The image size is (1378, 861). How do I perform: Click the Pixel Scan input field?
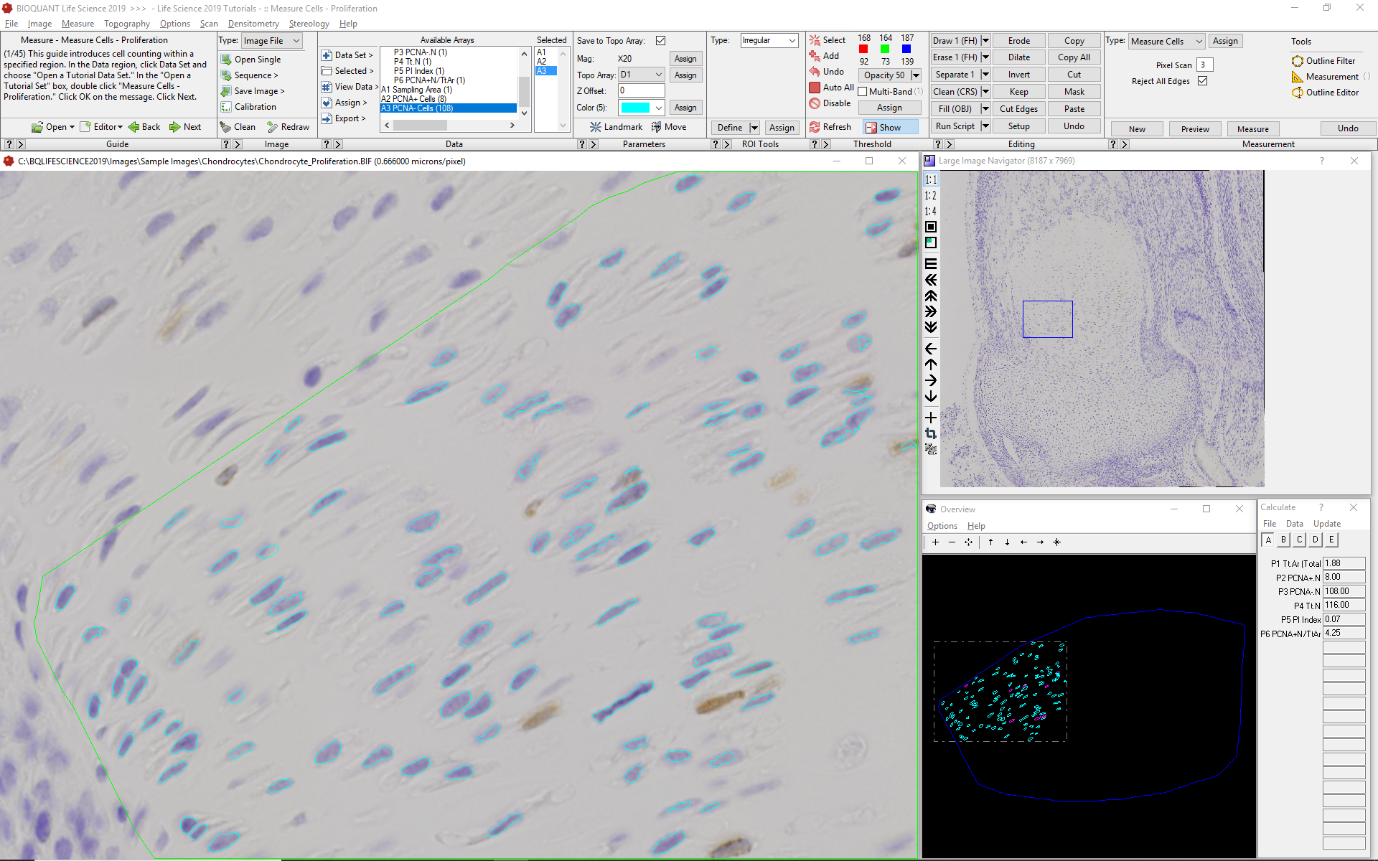point(1205,65)
